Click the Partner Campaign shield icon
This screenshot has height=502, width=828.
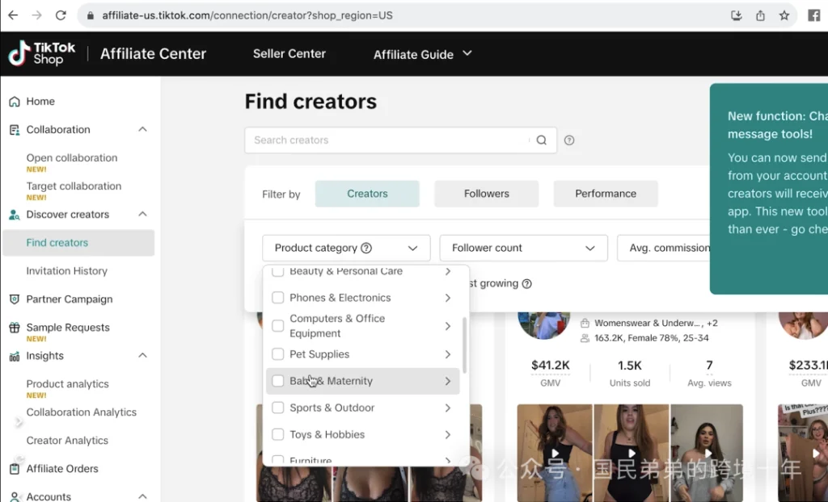coord(14,299)
